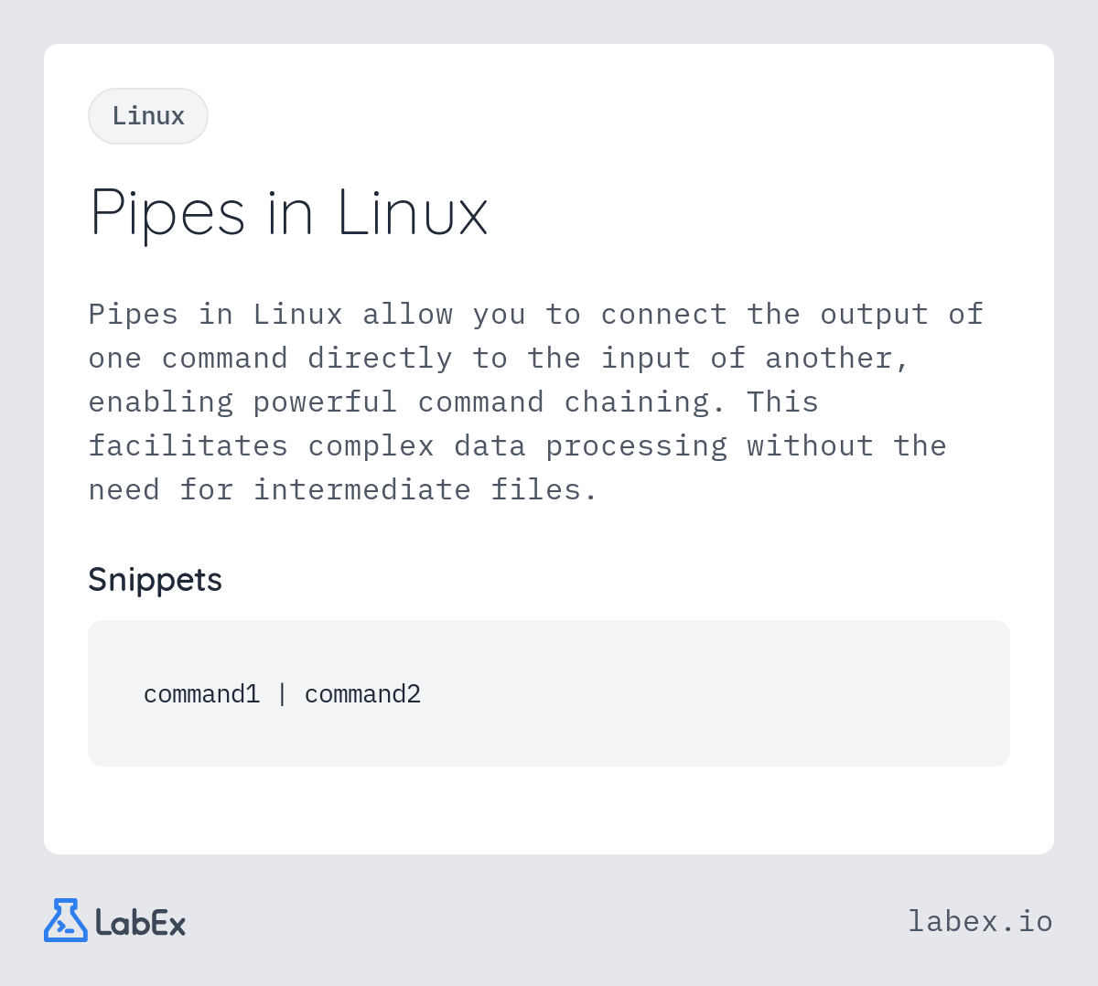The image size is (1098, 986).
Task: Click command1 in the code snippet
Action: (201, 694)
